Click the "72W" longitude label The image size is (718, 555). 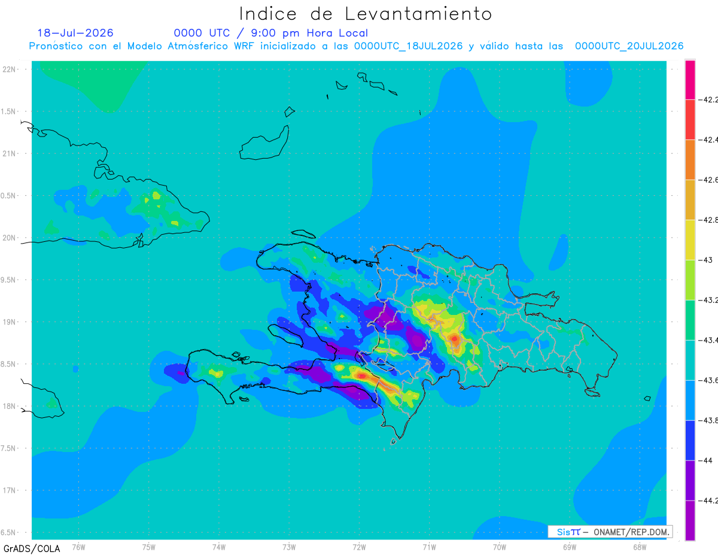click(x=359, y=547)
